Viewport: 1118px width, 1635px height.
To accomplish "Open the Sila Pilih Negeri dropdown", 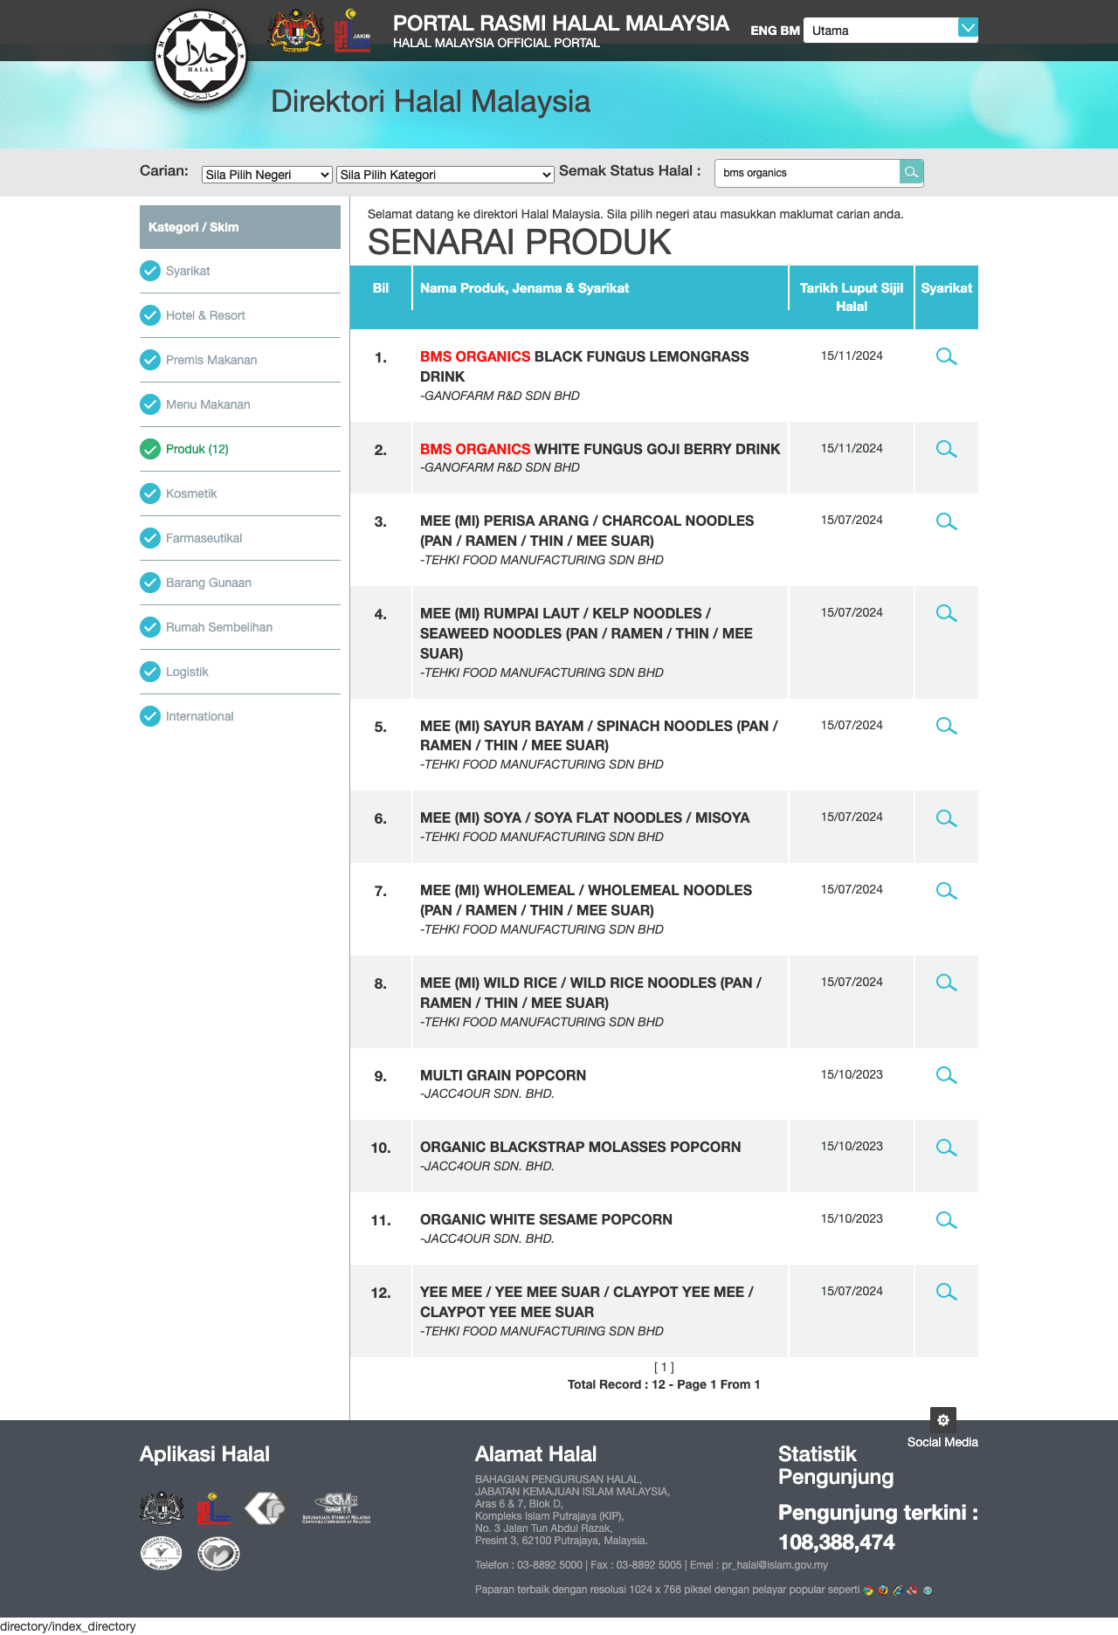I will pyautogui.click(x=267, y=175).
